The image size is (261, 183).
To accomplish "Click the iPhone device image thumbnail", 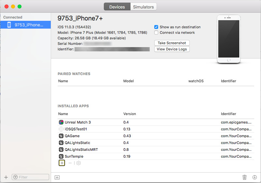I will pos(229,39).
